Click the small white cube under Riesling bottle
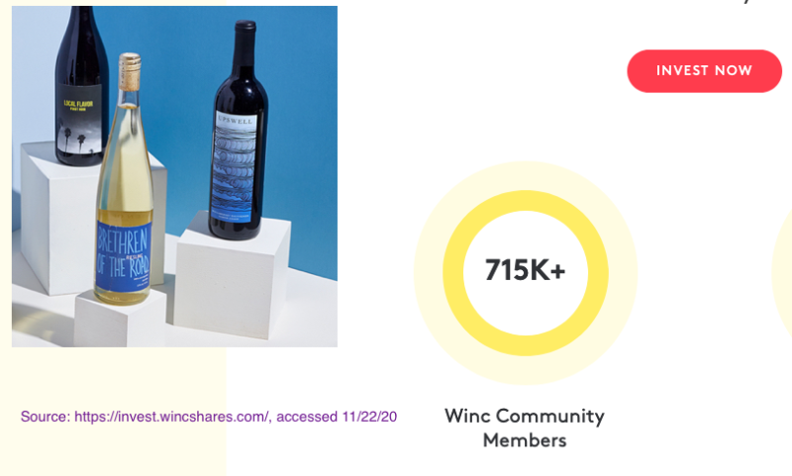Screen dimensions: 792x476 tap(120, 321)
